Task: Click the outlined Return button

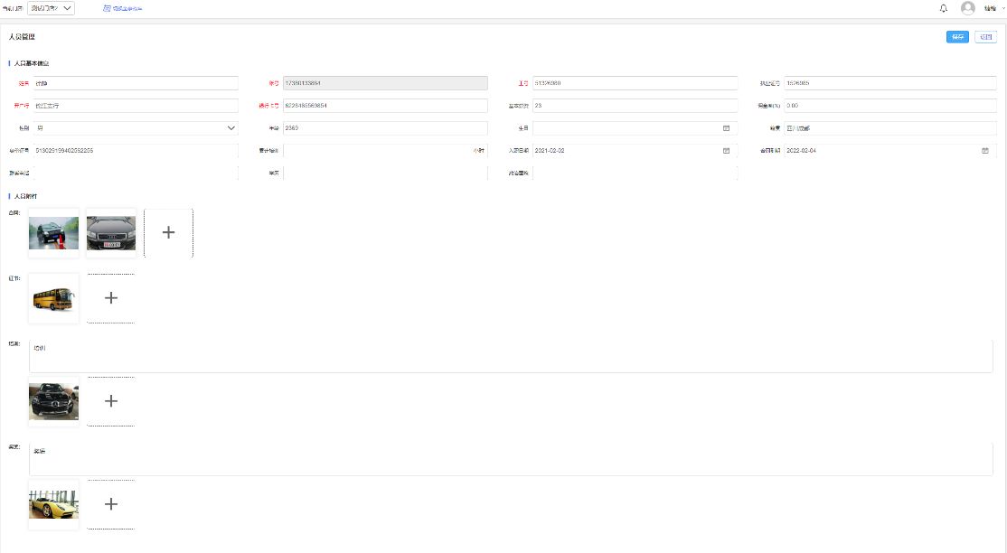Action: 985,37
